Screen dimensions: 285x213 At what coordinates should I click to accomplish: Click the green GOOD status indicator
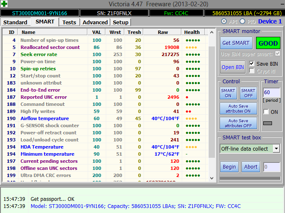[268, 43]
